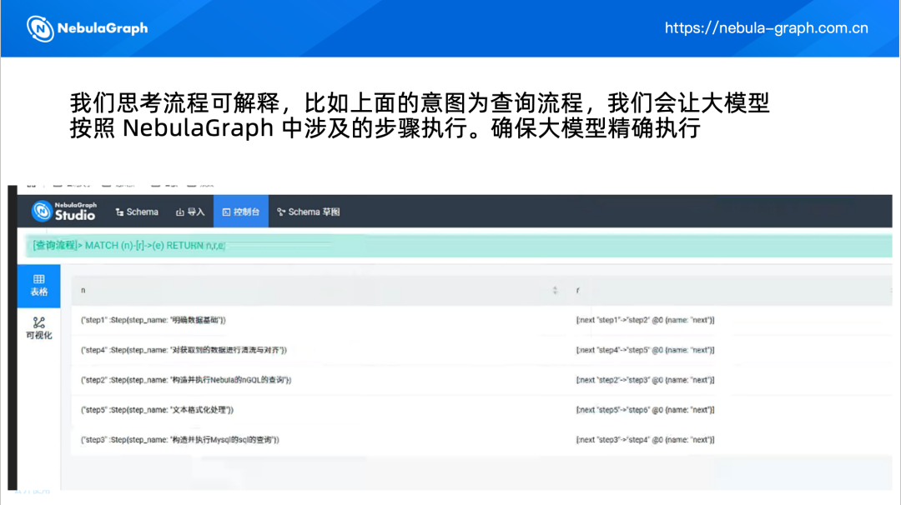Click the NebulaGraph logo in the slide header
Screen dimensions: 901x505
coord(88,28)
